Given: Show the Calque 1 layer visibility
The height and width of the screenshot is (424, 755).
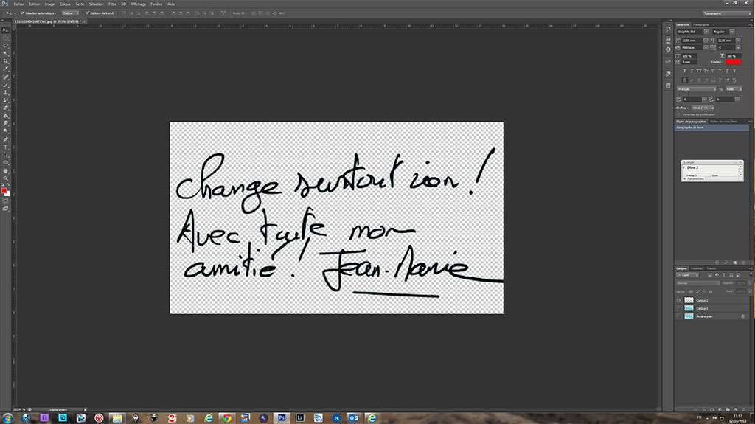Looking at the screenshot, I should (678, 308).
